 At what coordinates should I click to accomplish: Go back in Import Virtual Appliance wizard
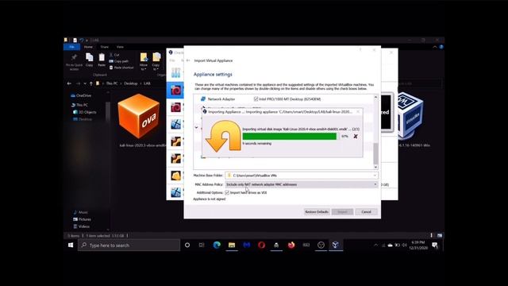click(188, 60)
